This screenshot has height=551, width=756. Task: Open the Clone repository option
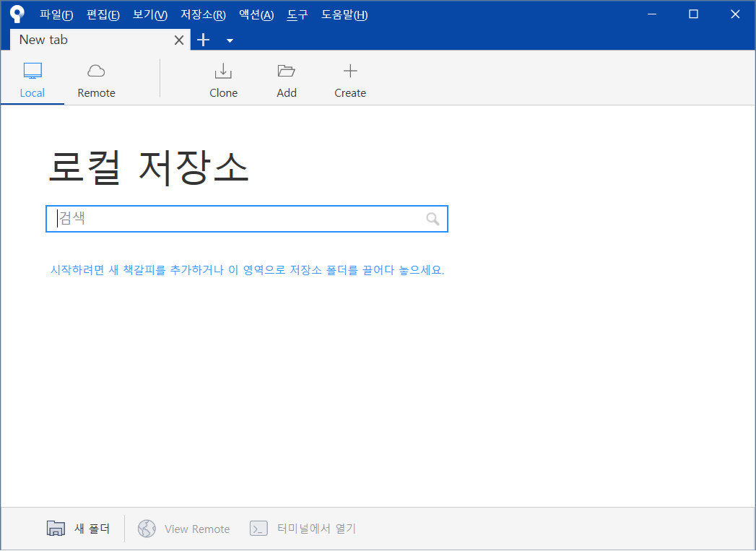223,80
